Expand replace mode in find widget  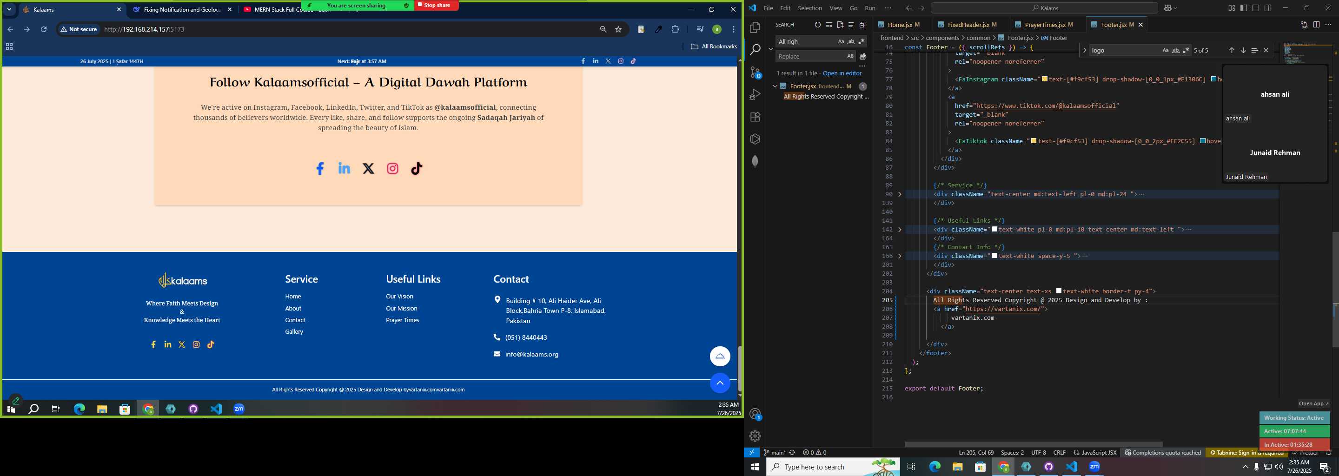1084,50
